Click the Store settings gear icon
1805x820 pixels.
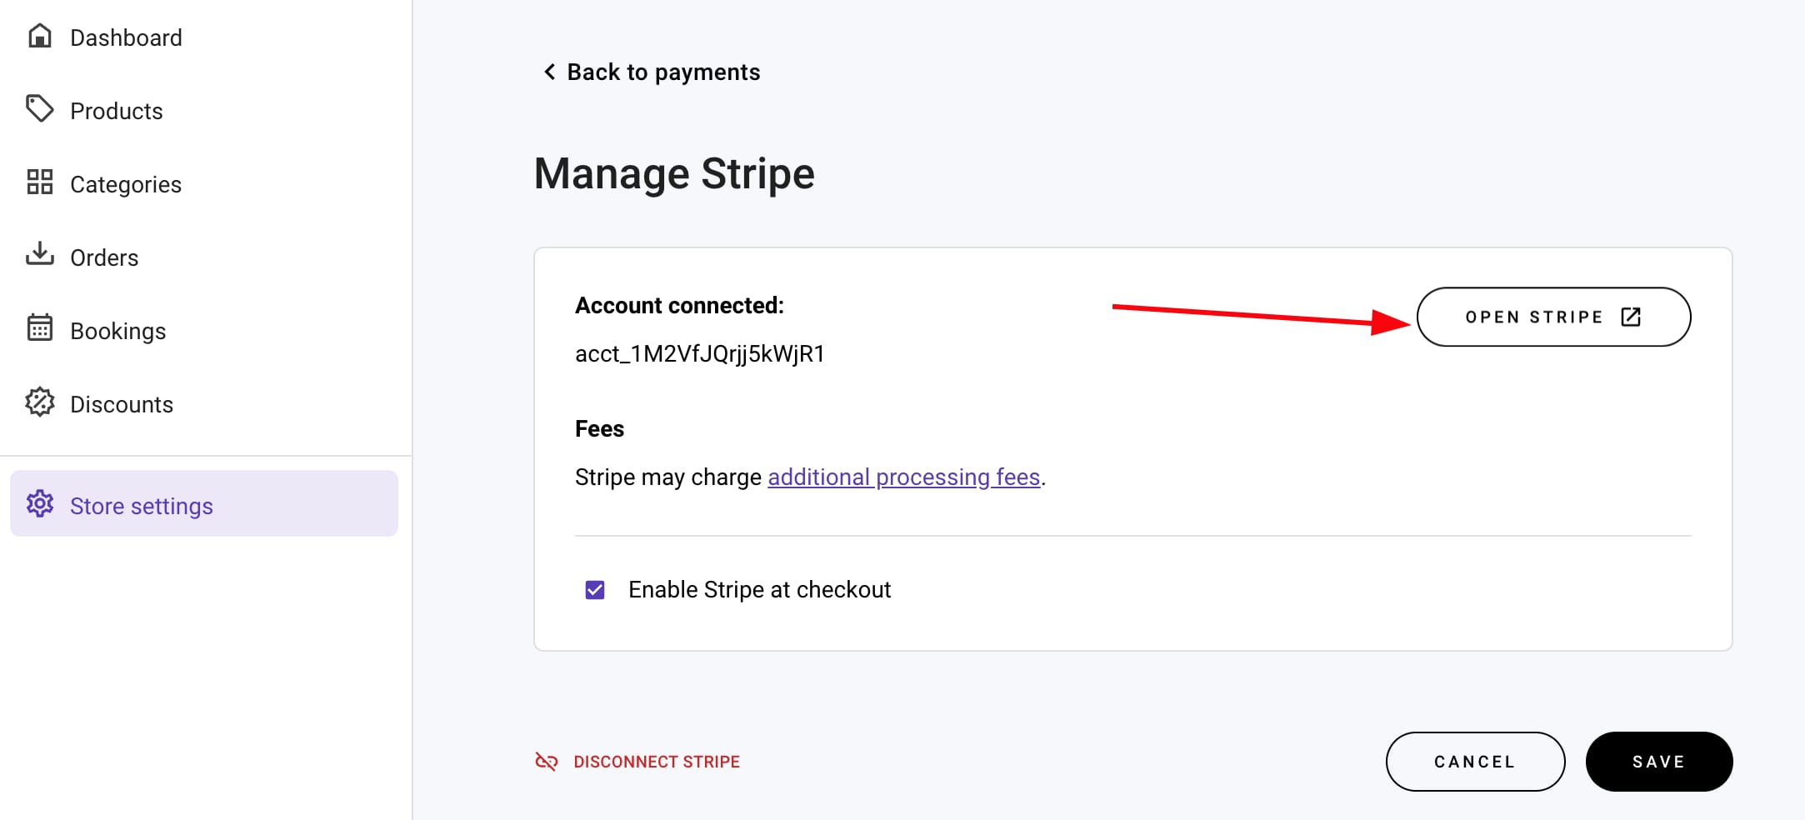pos(40,505)
